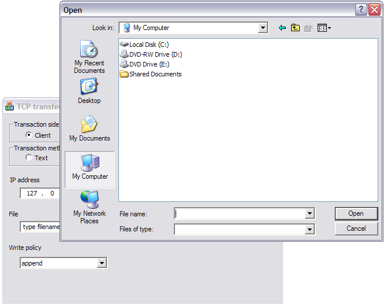Open the View Menu icon
The width and height of the screenshot is (384, 306).
(324, 28)
